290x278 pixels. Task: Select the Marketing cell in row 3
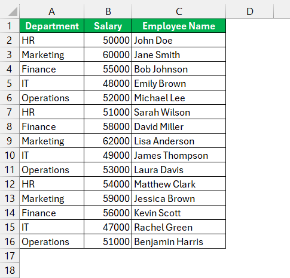(x=52, y=55)
